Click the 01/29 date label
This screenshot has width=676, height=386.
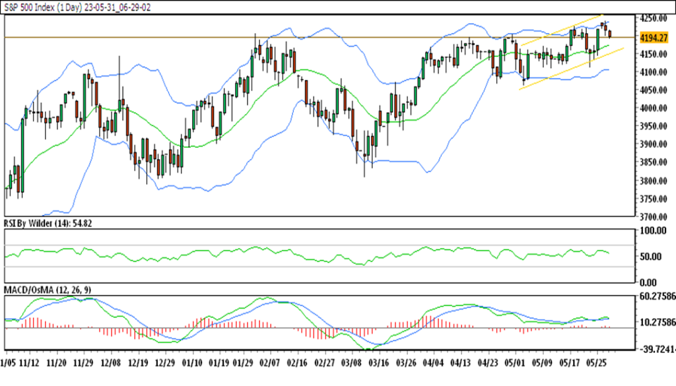pos(244,363)
